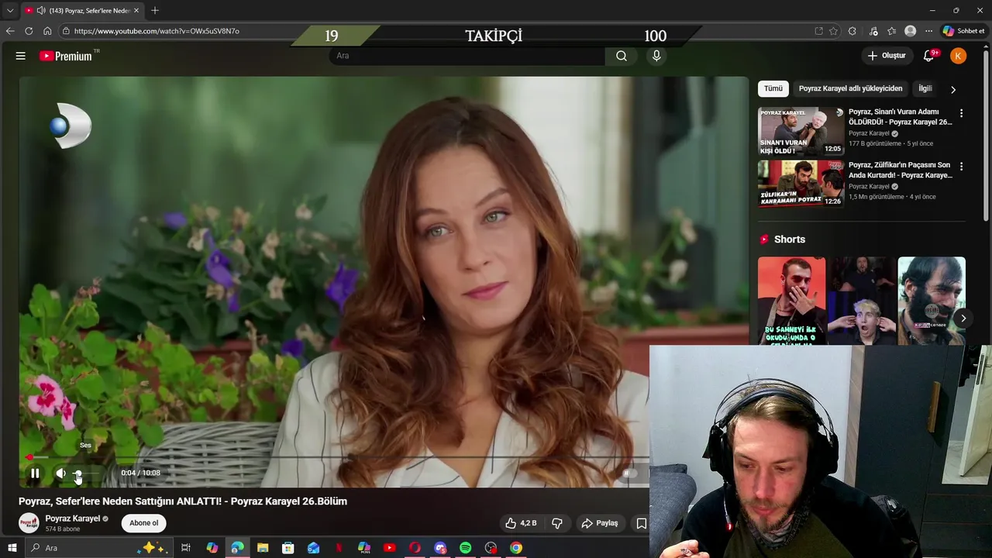Select the Poyraz Karayel adlı yükleyiciden chip
The height and width of the screenshot is (558, 992).
850,88
